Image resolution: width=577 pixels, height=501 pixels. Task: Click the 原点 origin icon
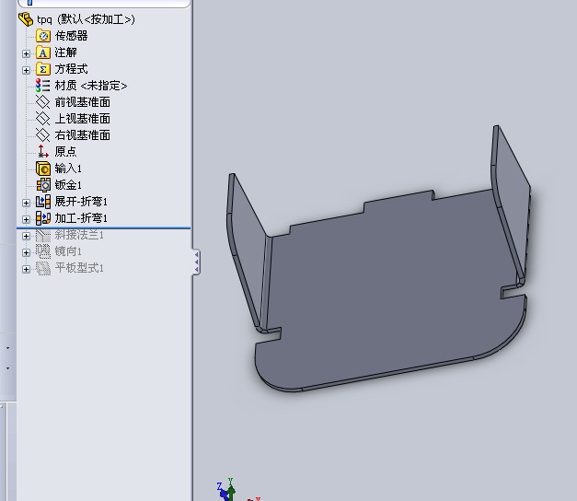[x=43, y=151]
